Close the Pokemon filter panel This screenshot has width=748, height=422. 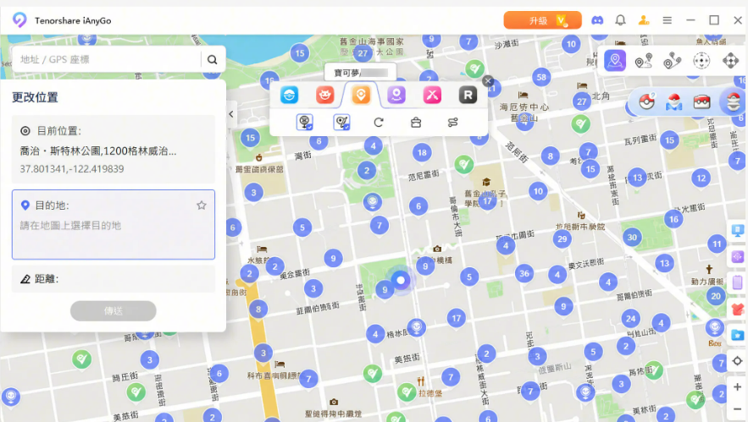click(x=488, y=81)
